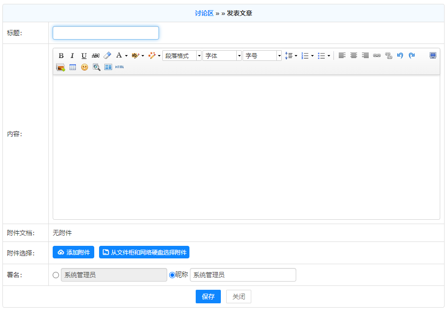Insert an emoticon via smiley icon

(x=85, y=67)
